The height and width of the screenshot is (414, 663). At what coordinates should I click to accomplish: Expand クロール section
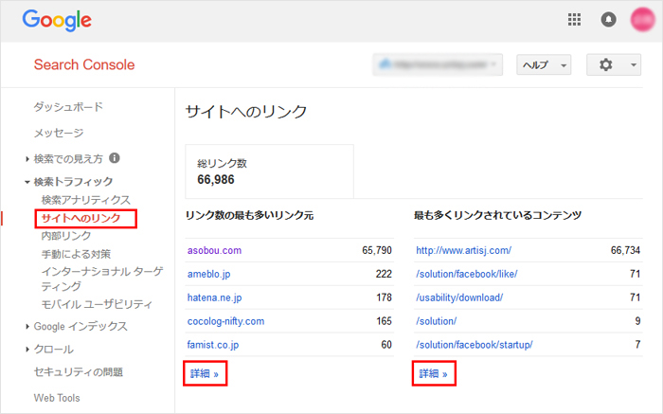pyautogui.click(x=27, y=350)
